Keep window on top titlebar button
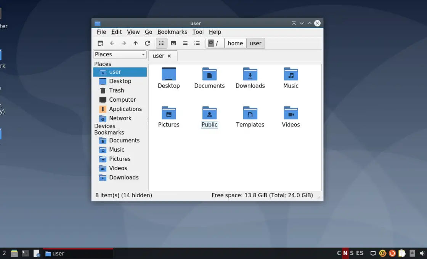Screen dimensions: 427x259 pos(294,23)
